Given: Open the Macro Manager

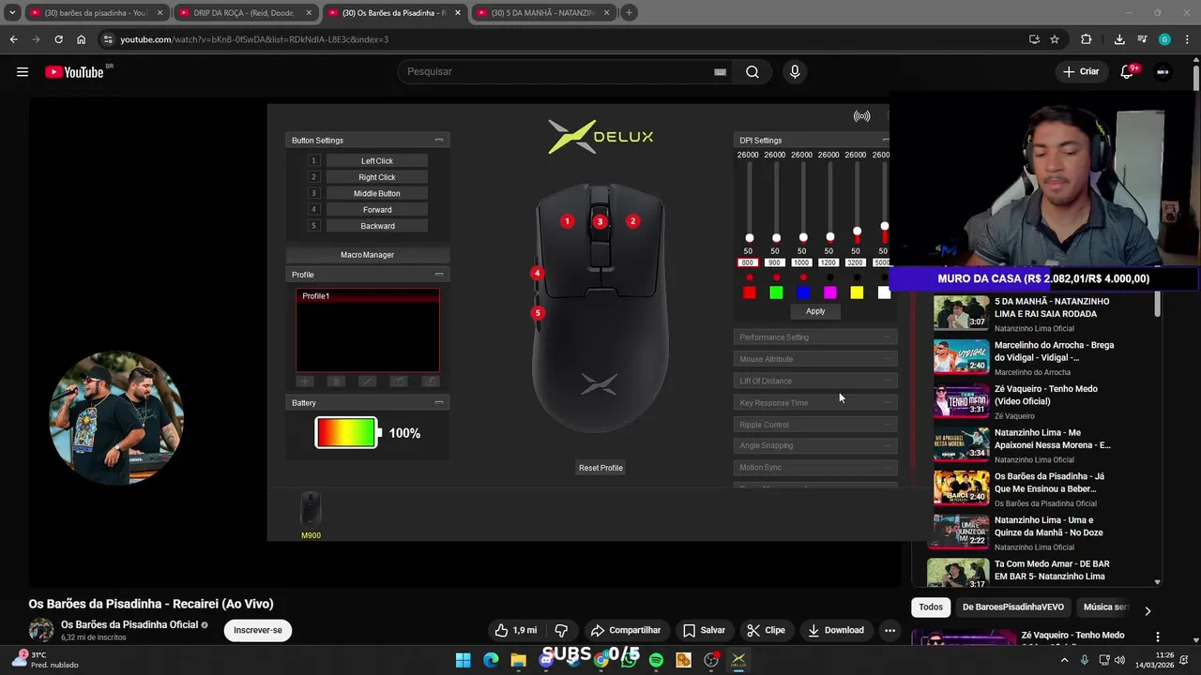Looking at the screenshot, I should 367,255.
